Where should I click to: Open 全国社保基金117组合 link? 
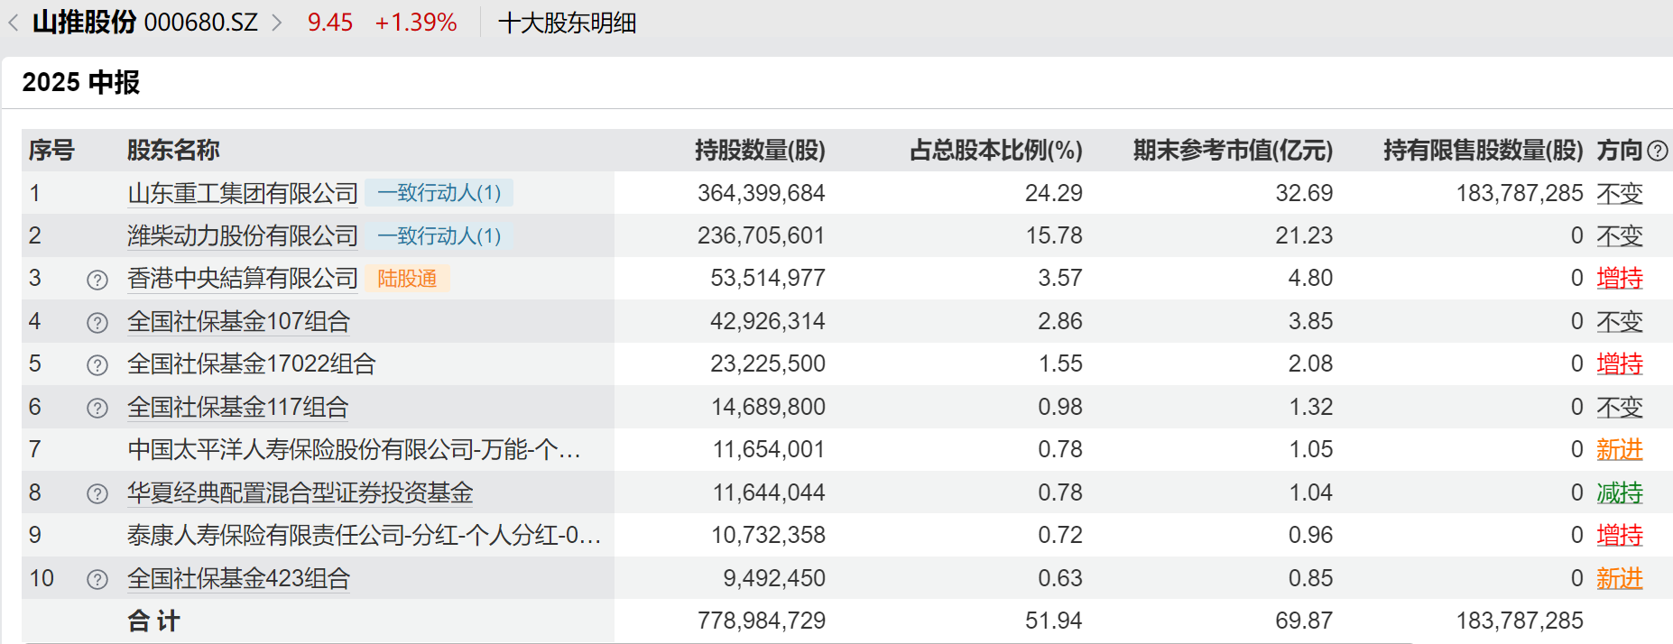click(238, 407)
